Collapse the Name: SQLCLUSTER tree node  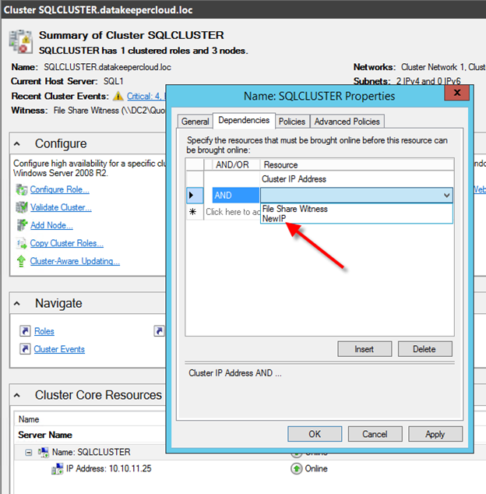pyautogui.click(x=29, y=452)
